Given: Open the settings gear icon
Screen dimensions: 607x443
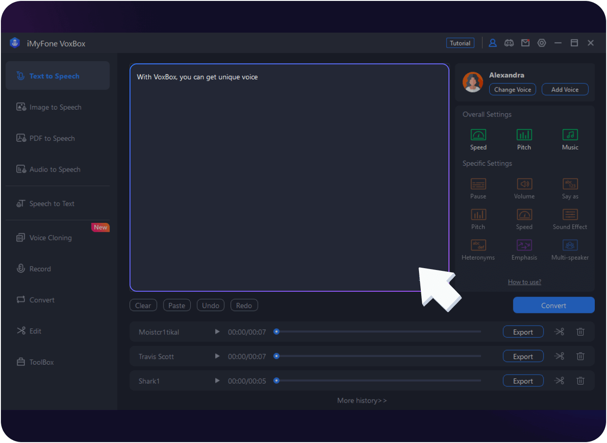Looking at the screenshot, I should click(x=542, y=43).
